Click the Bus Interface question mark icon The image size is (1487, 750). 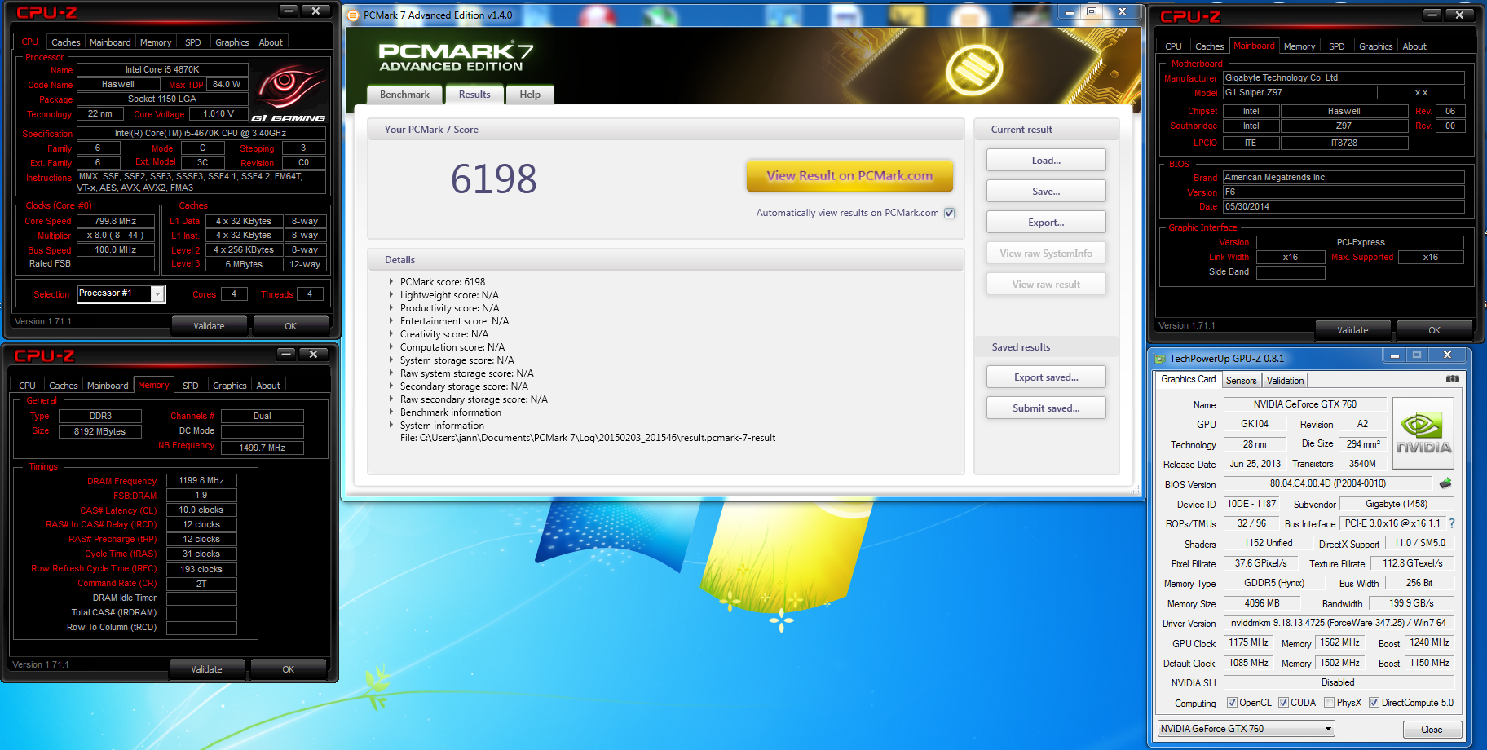point(1452,523)
